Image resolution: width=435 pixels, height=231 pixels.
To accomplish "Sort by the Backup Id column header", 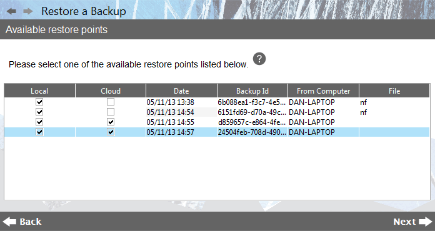I will (252, 91).
